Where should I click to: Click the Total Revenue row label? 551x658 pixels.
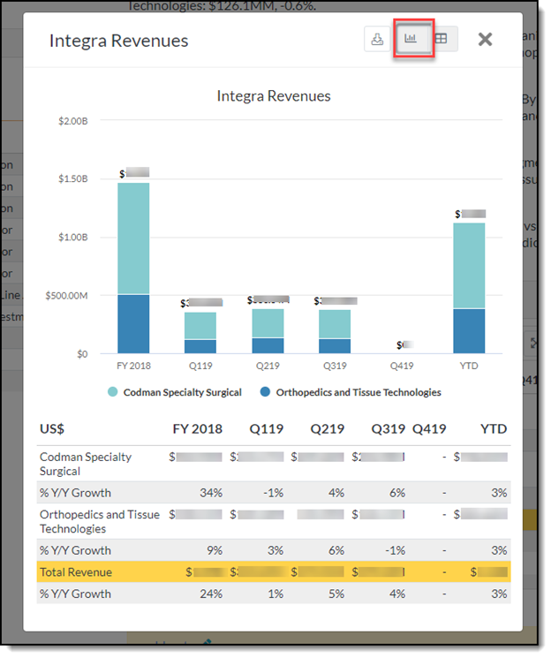pyautogui.click(x=76, y=572)
